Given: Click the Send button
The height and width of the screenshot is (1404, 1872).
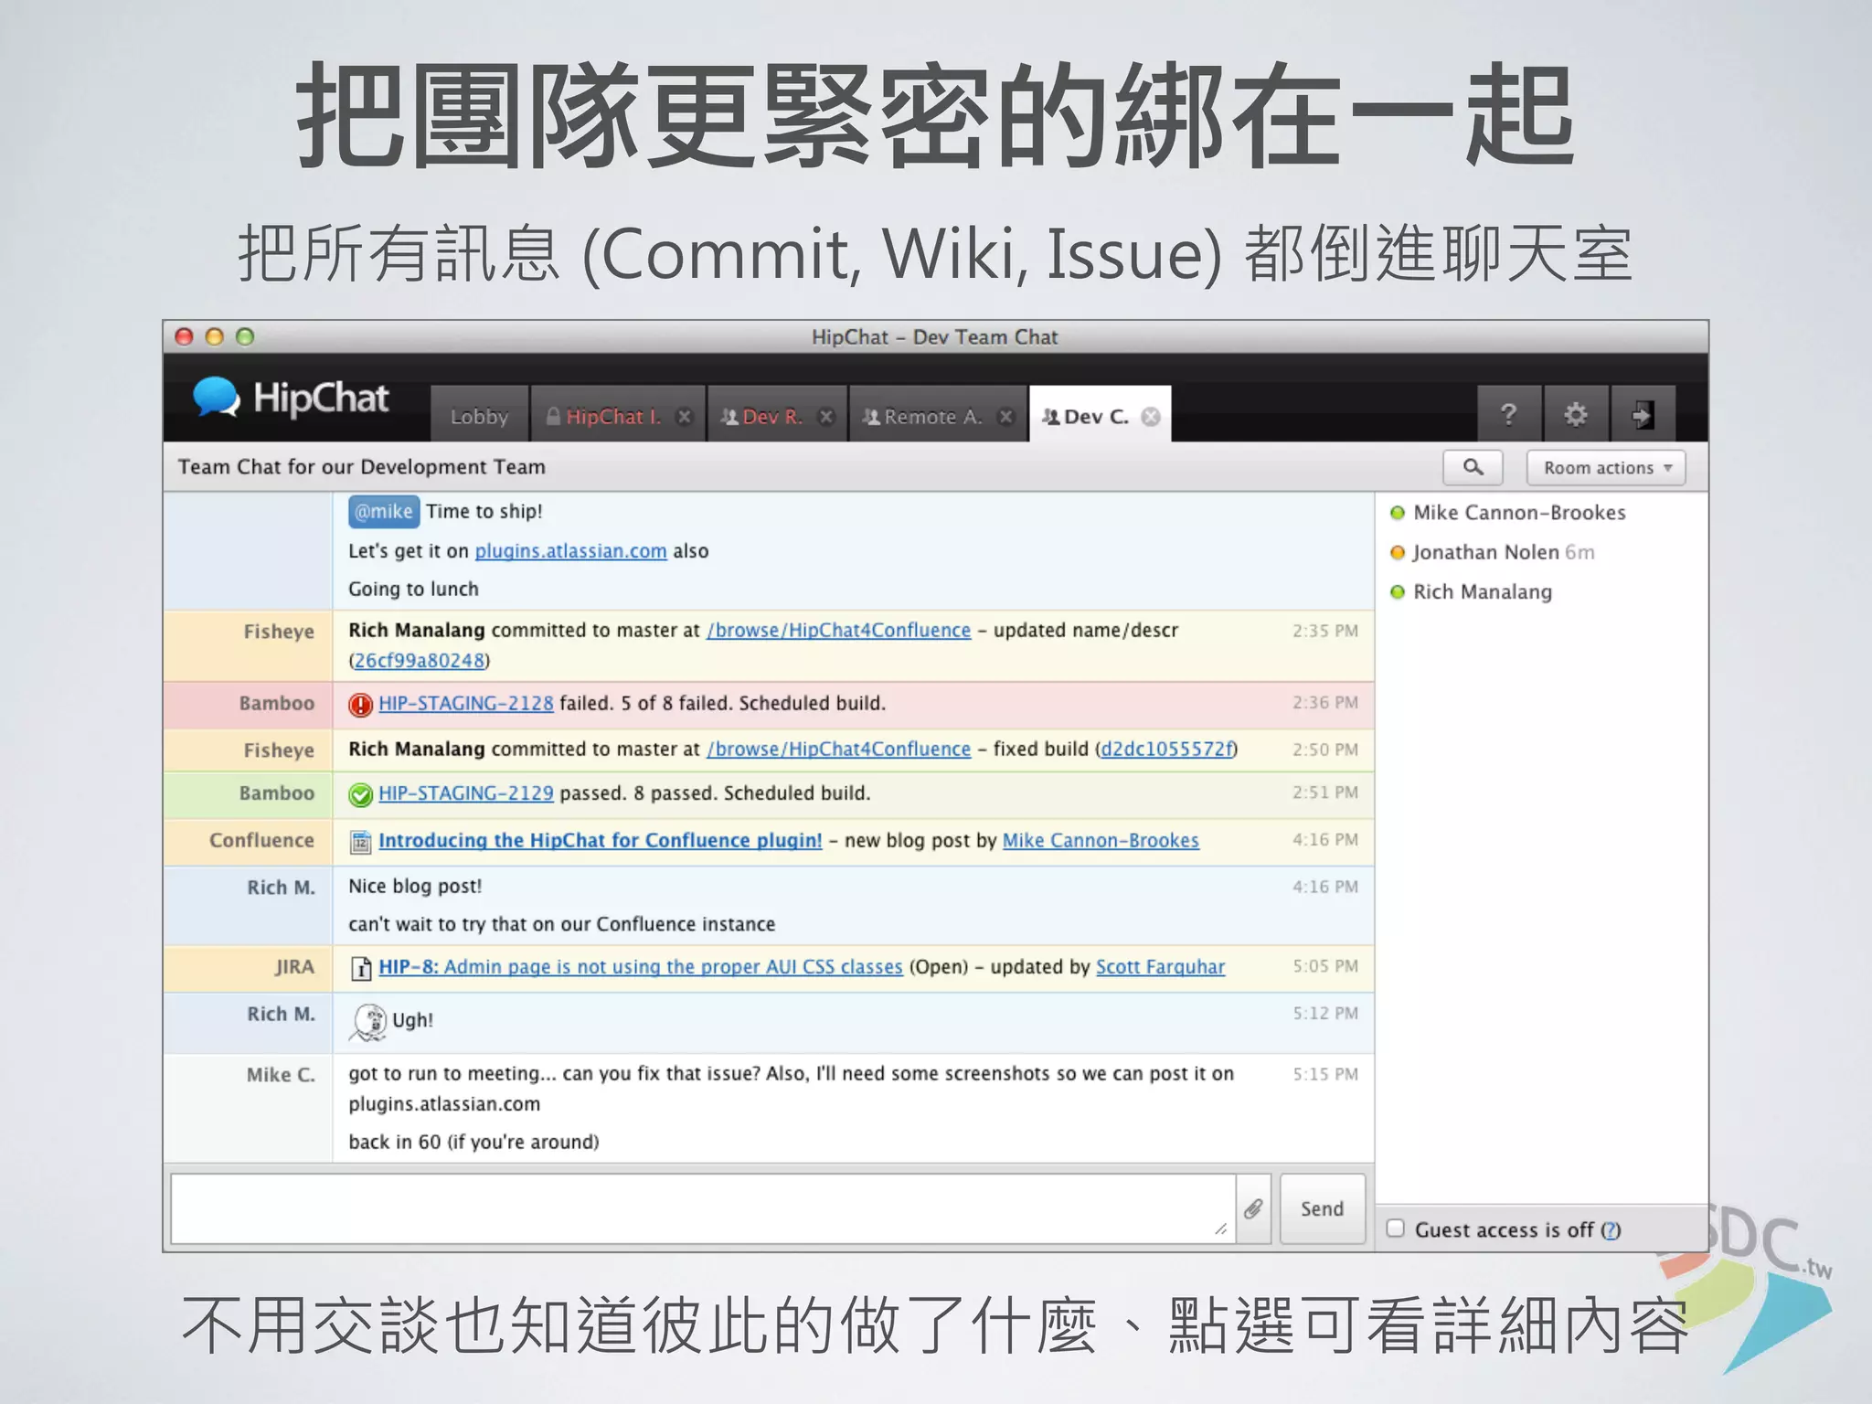Looking at the screenshot, I should coord(1322,1208).
